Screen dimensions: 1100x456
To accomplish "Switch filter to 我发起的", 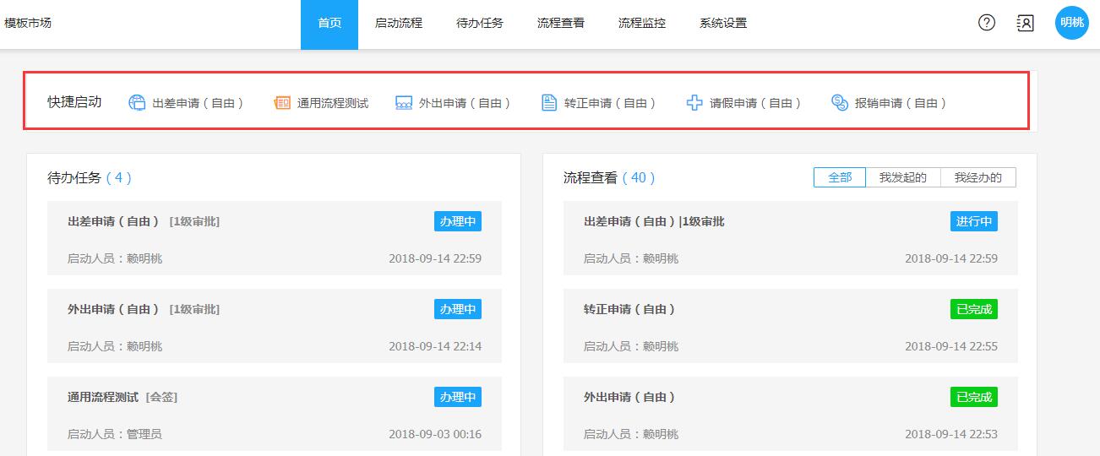I will (x=902, y=177).
